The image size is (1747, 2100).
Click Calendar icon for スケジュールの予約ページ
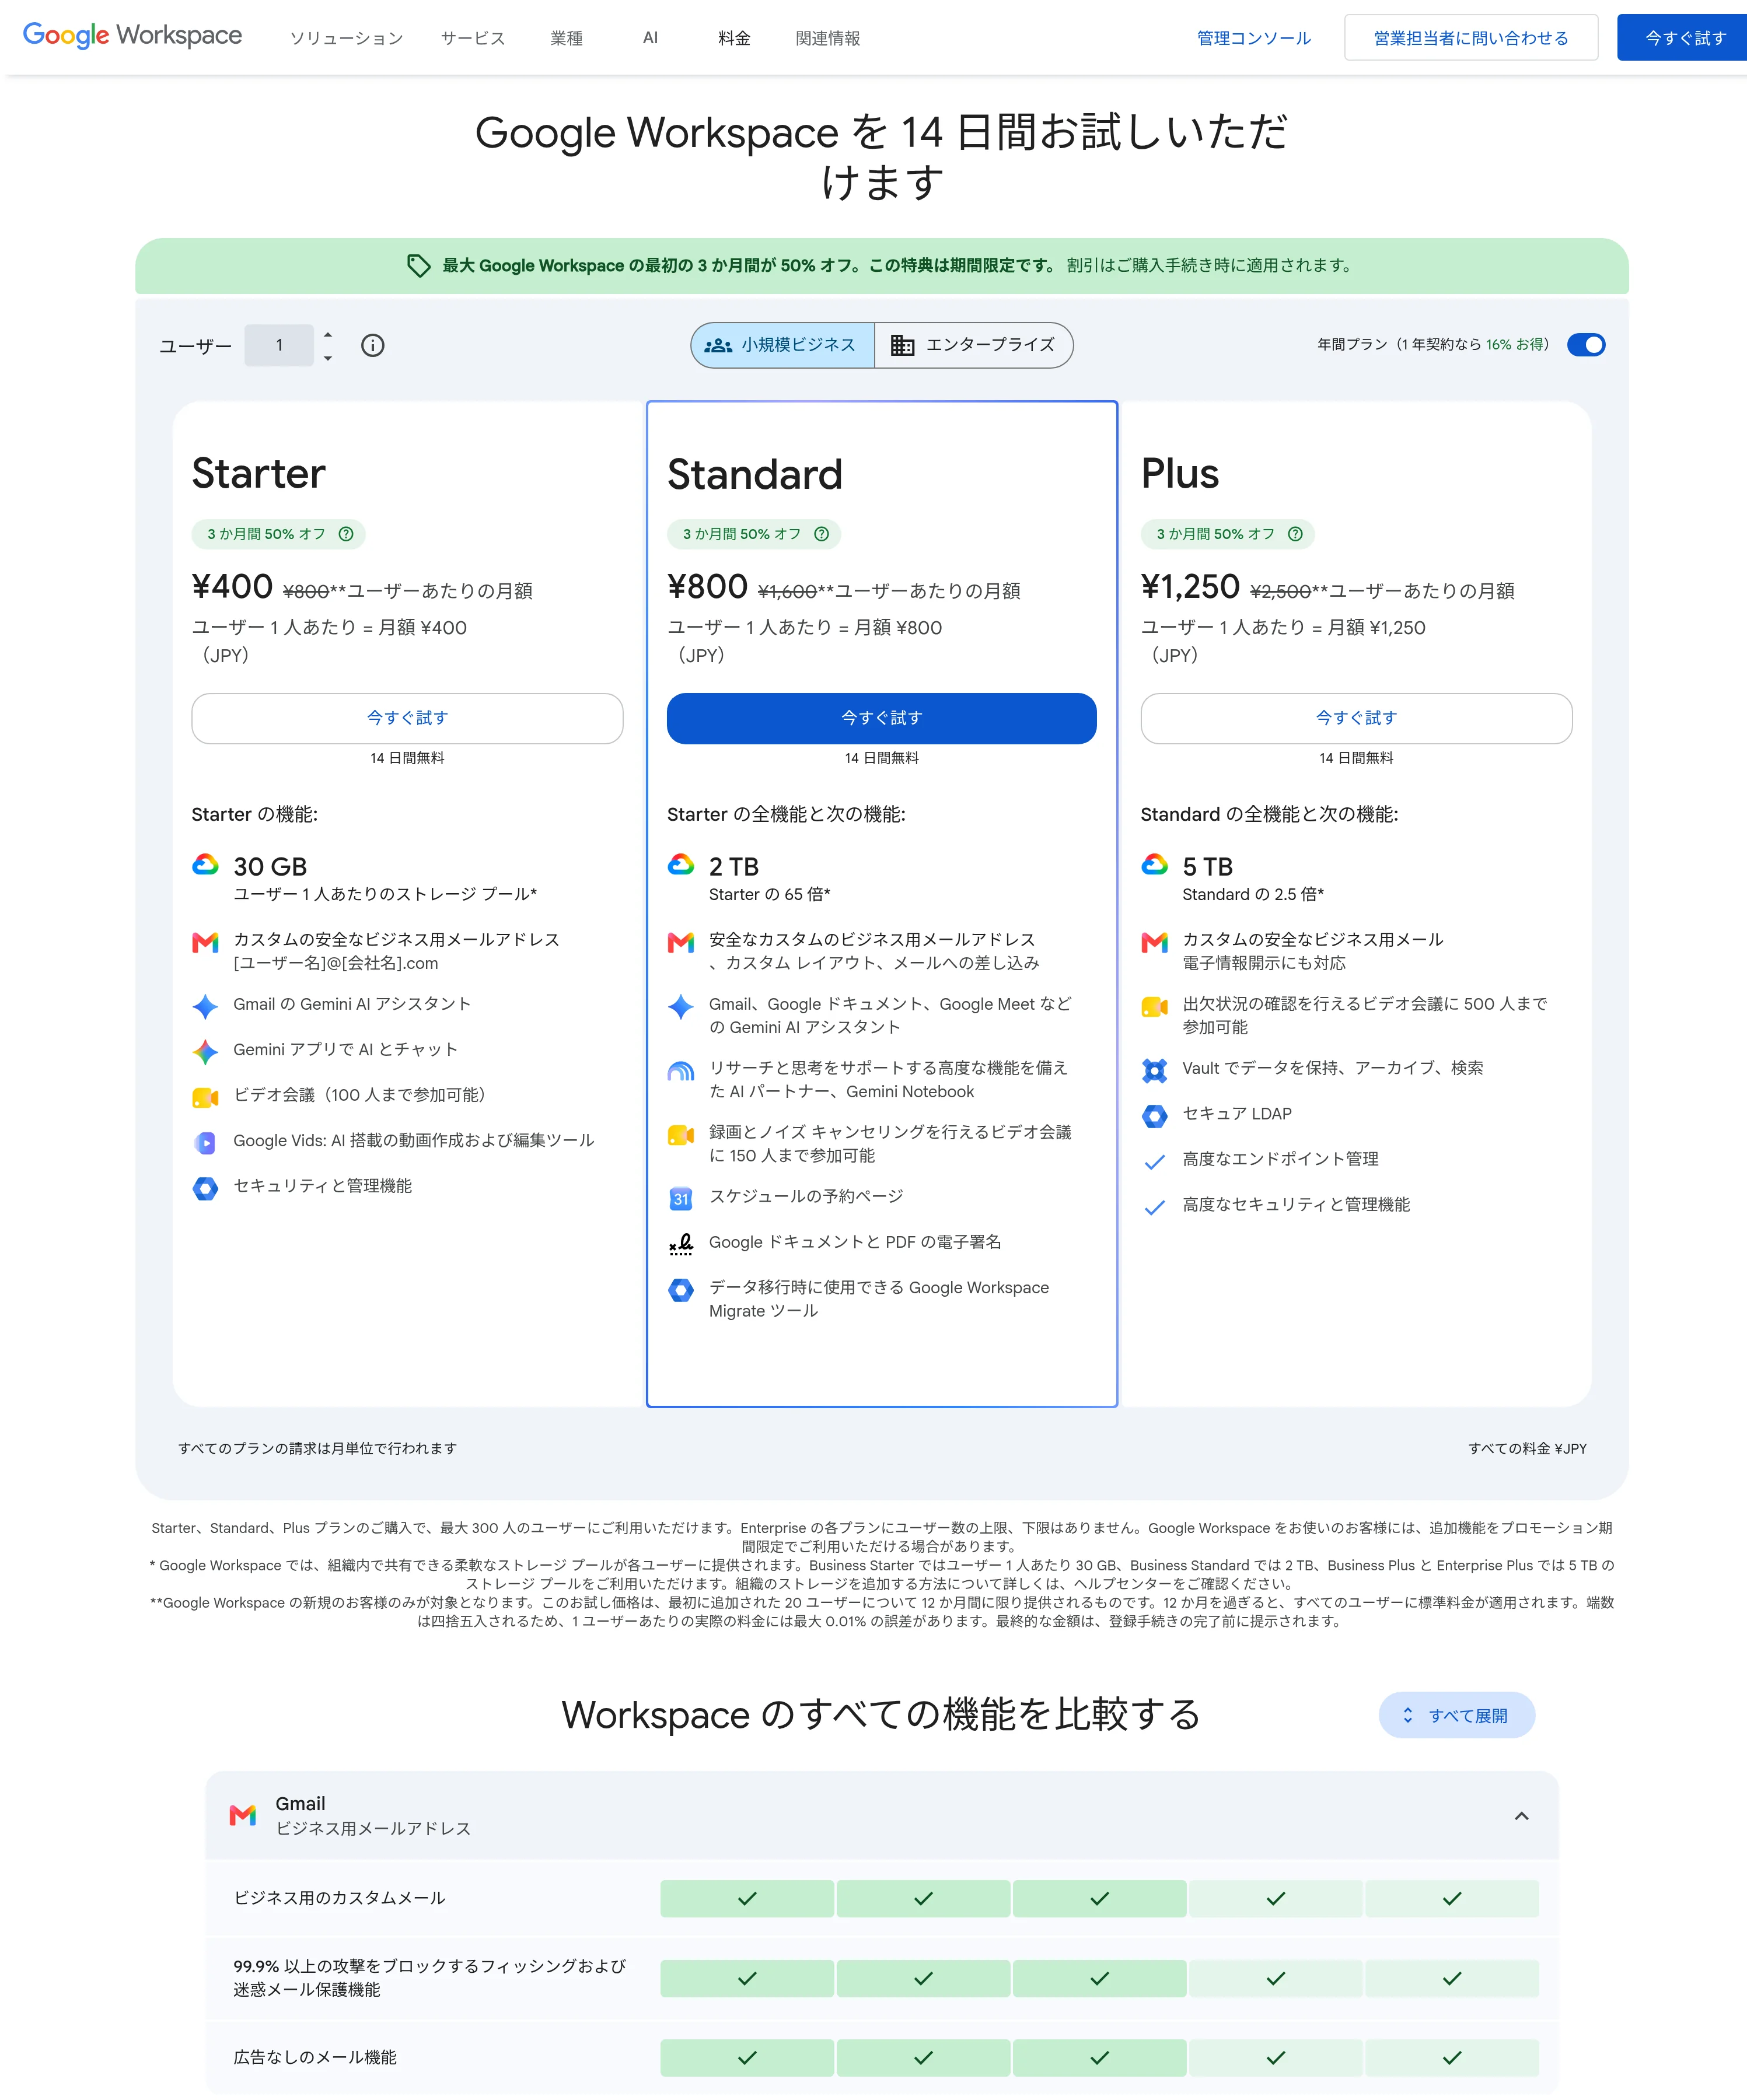(x=680, y=1199)
